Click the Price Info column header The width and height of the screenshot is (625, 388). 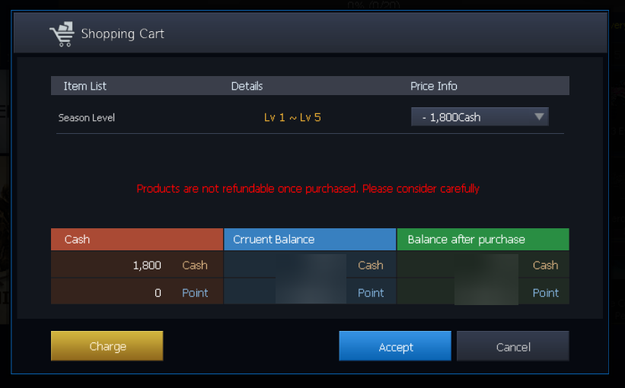tap(434, 86)
